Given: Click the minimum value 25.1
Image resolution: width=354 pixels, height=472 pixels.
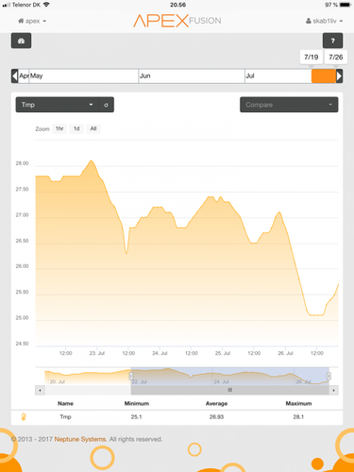Looking at the screenshot, I should click(x=137, y=417).
